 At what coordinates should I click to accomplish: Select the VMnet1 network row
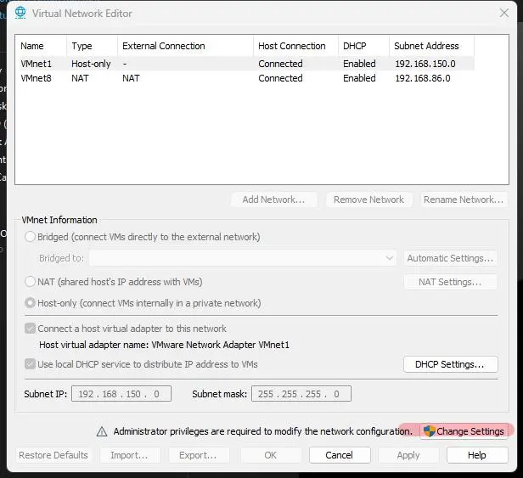pos(245,64)
